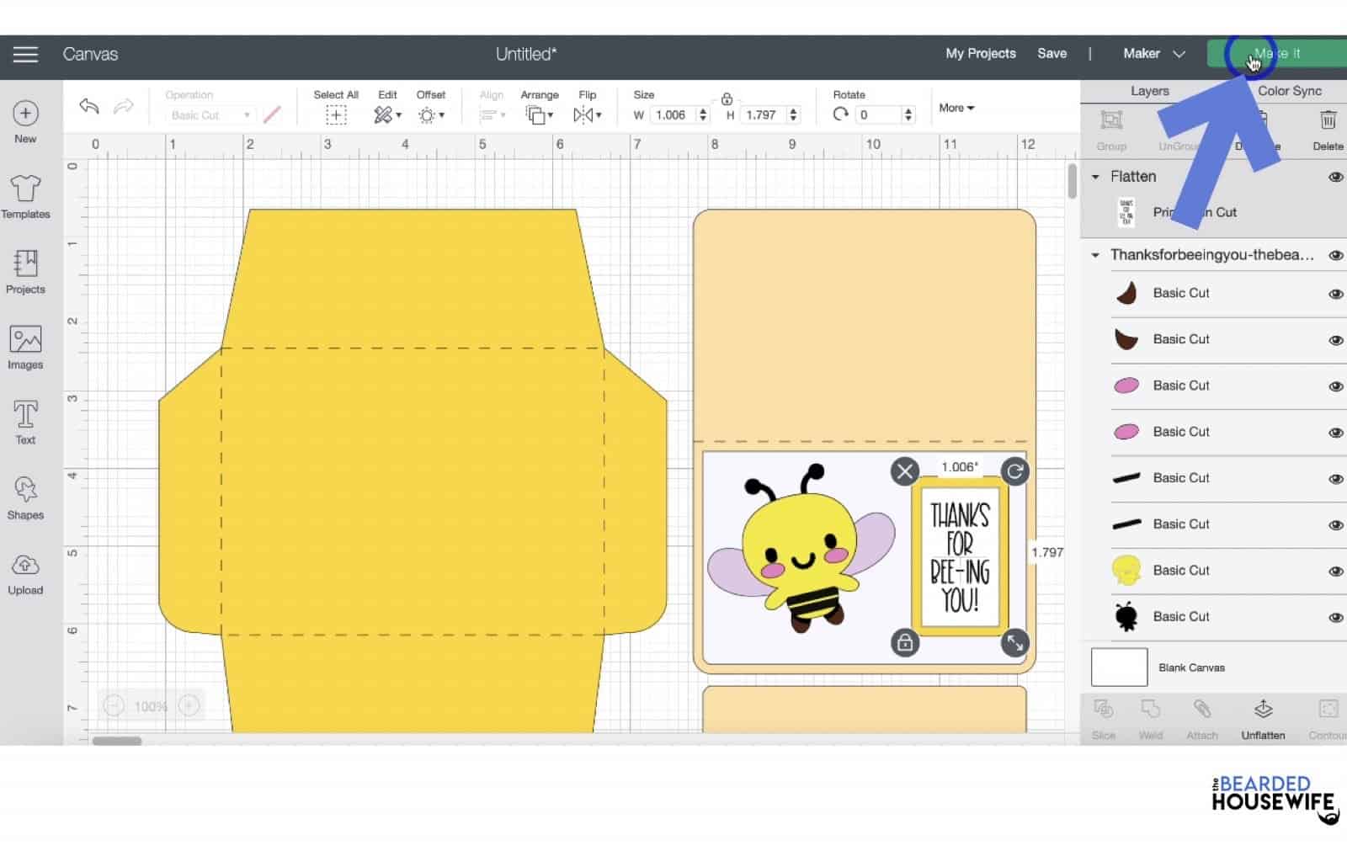Image resolution: width=1347 pixels, height=856 pixels.
Task: Switch to the Color Sync tab
Action: point(1289,91)
